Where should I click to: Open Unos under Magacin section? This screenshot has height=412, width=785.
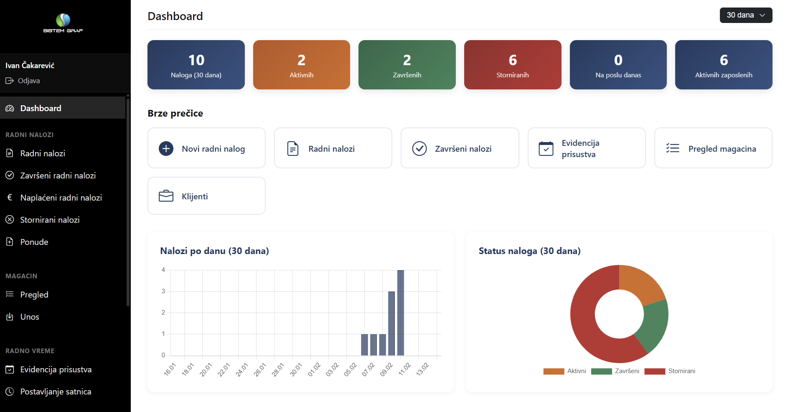pyautogui.click(x=30, y=317)
